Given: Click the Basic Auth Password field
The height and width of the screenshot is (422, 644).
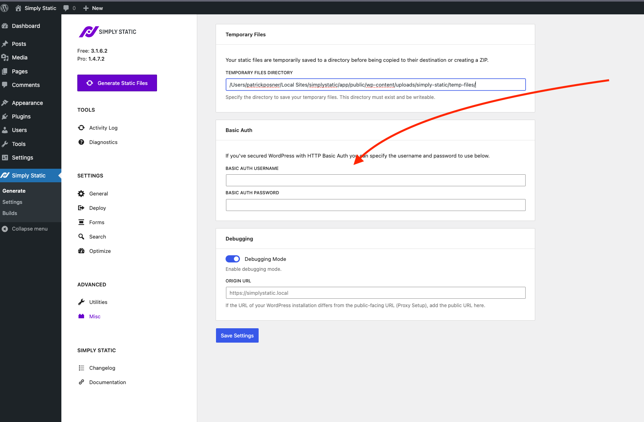Looking at the screenshot, I should pos(375,205).
